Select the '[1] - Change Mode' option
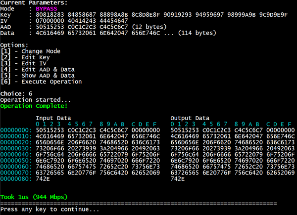297x215 pixels. click(x=30, y=51)
